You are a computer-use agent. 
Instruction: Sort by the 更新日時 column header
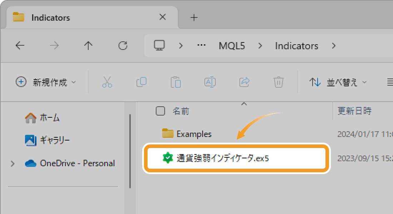(x=354, y=111)
